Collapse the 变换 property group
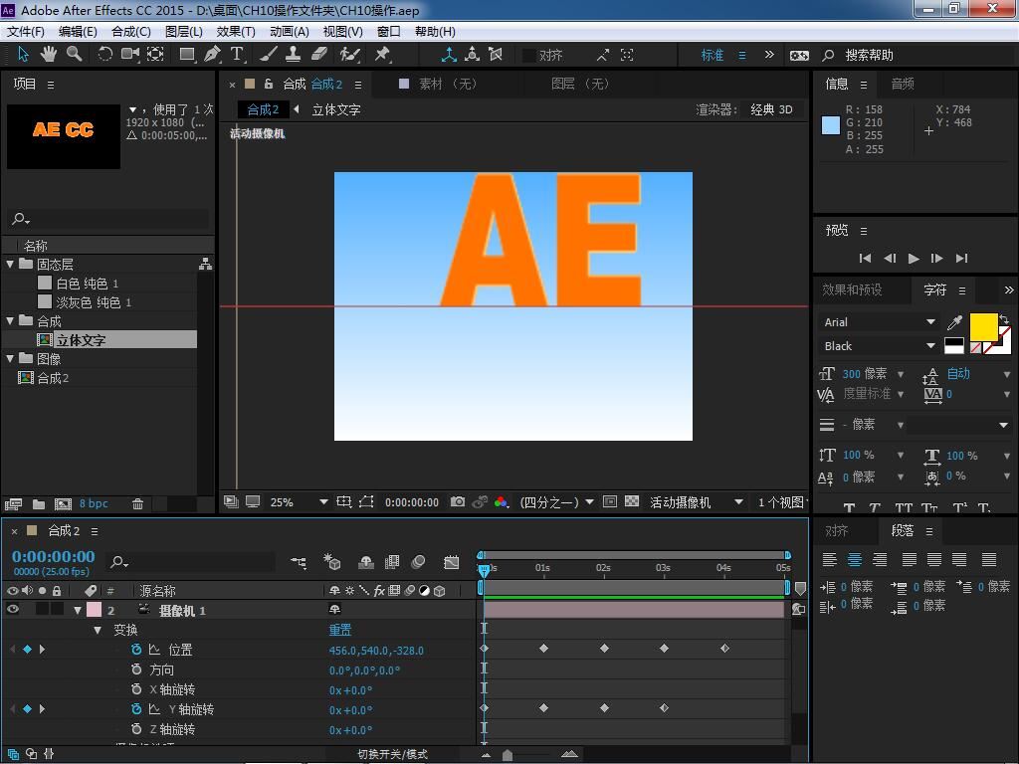The image size is (1019, 764). [x=98, y=630]
